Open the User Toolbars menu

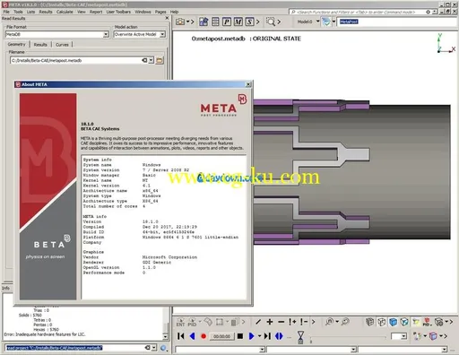point(118,12)
